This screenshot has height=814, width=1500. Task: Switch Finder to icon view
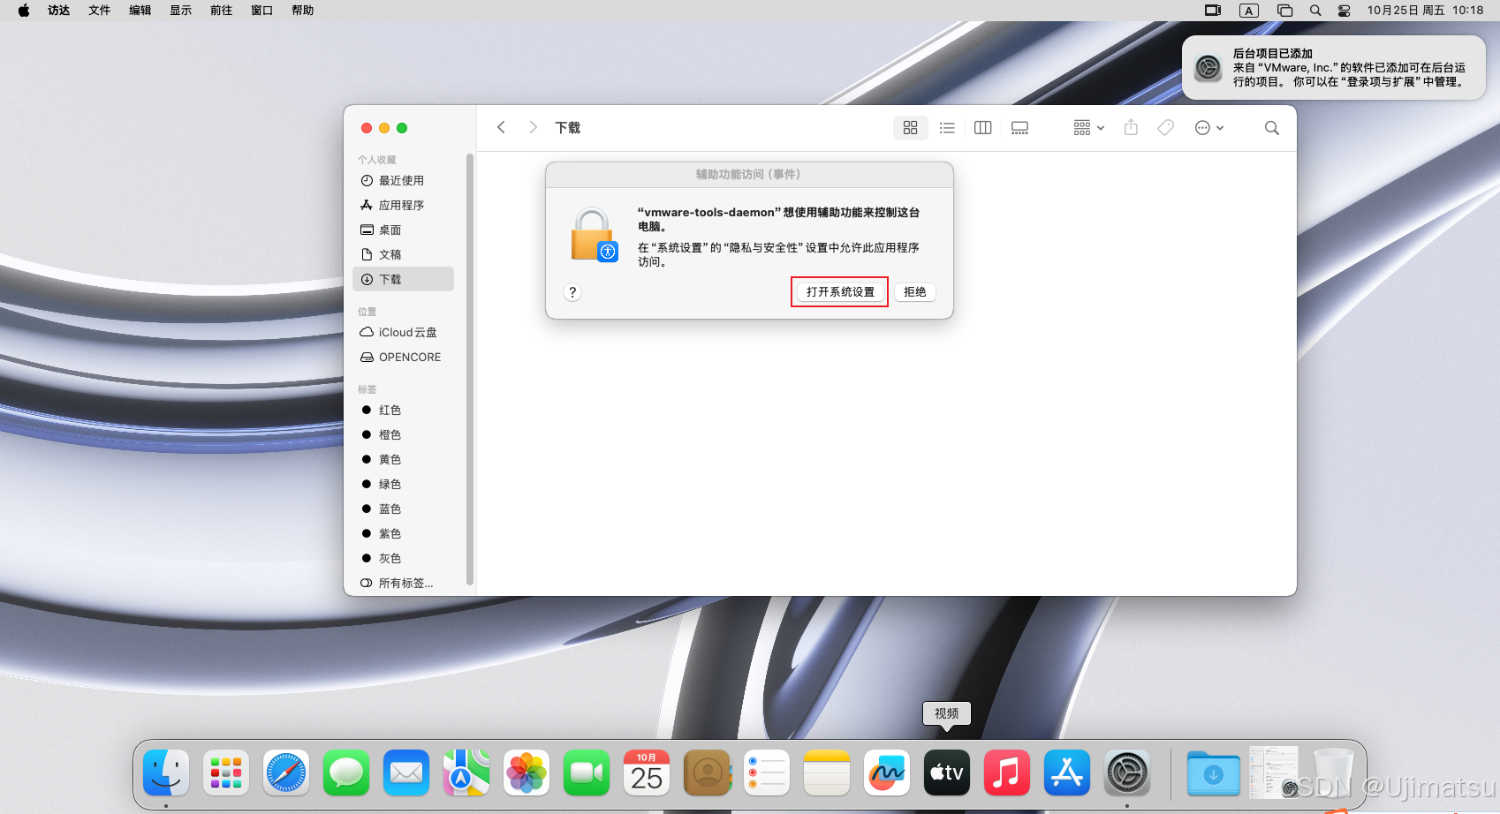tap(911, 128)
